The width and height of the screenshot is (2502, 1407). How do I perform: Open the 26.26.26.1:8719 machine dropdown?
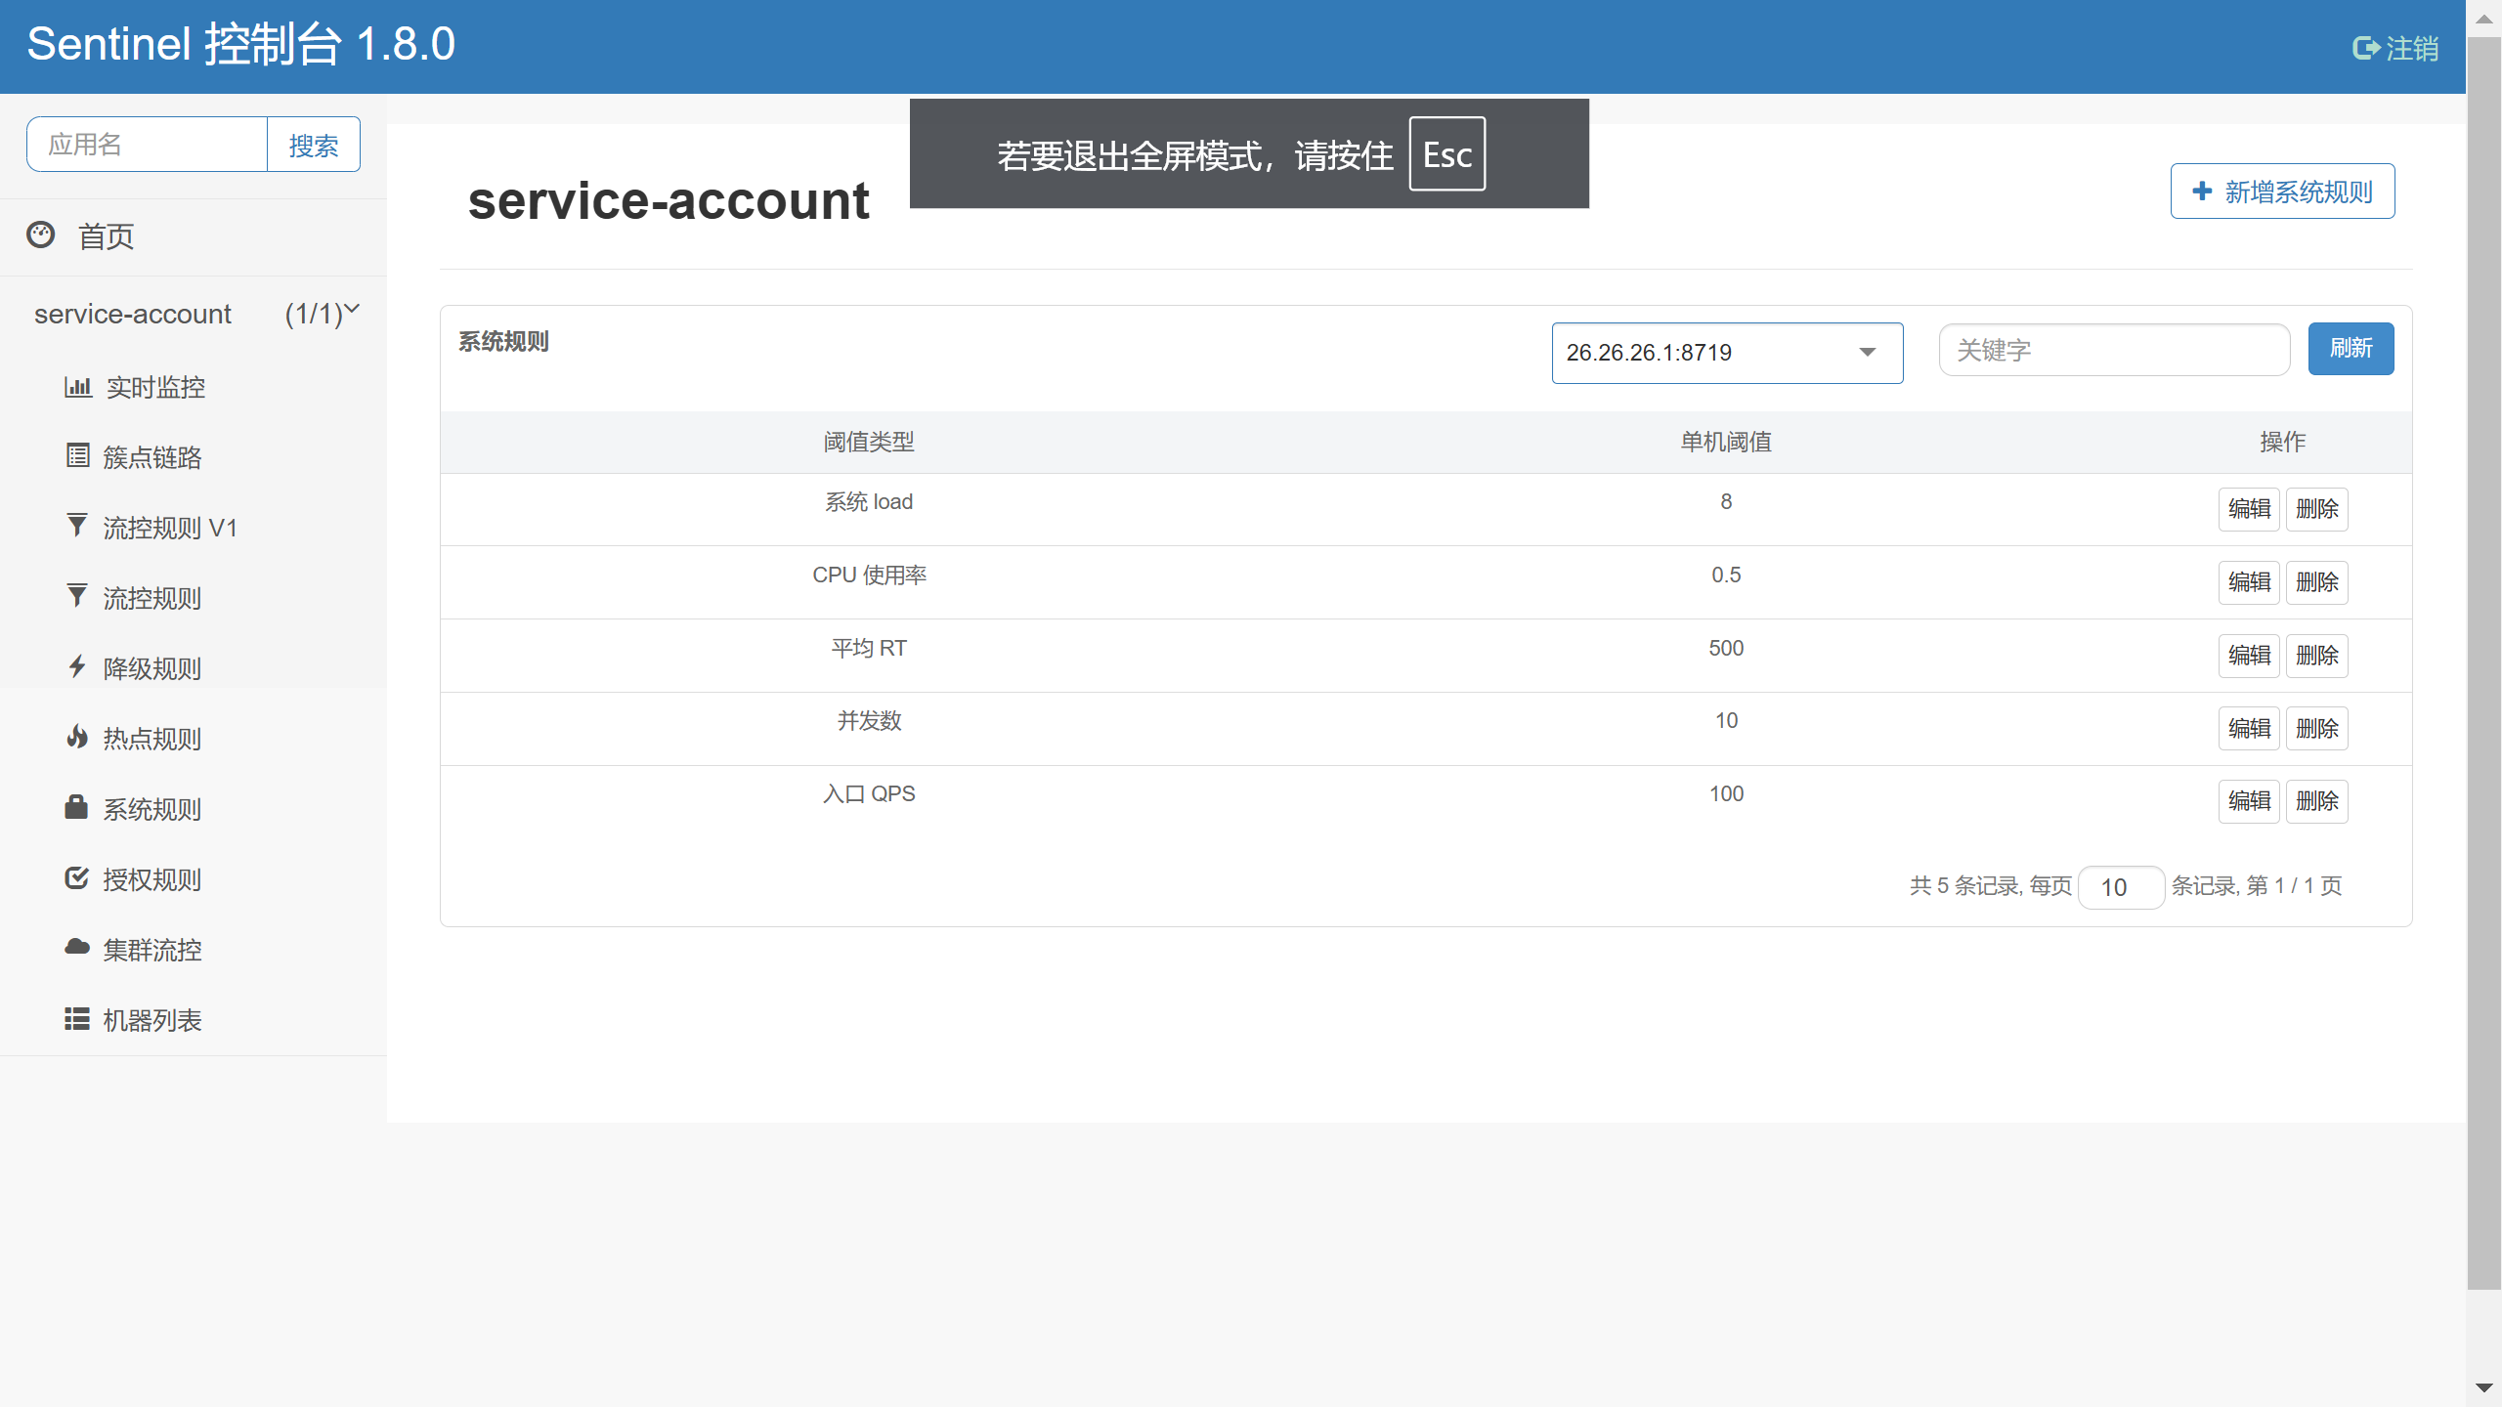pyautogui.click(x=1726, y=353)
